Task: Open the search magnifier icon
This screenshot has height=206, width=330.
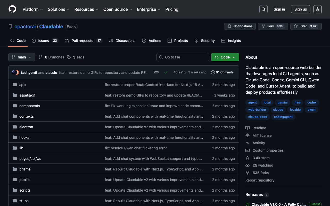Action: [263, 9]
